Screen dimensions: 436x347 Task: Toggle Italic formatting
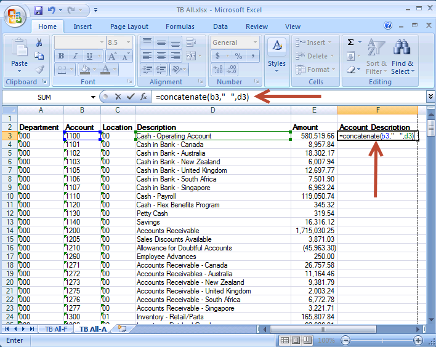point(75,56)
